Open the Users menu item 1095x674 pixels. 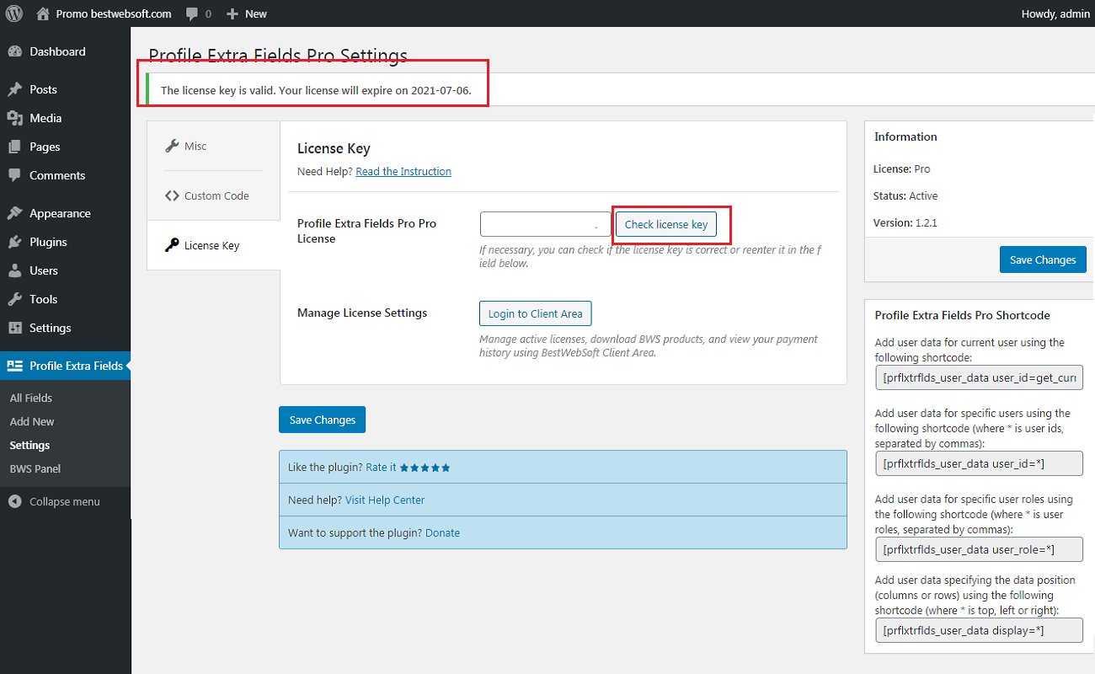pyautogui.click(x=65, y=270)
